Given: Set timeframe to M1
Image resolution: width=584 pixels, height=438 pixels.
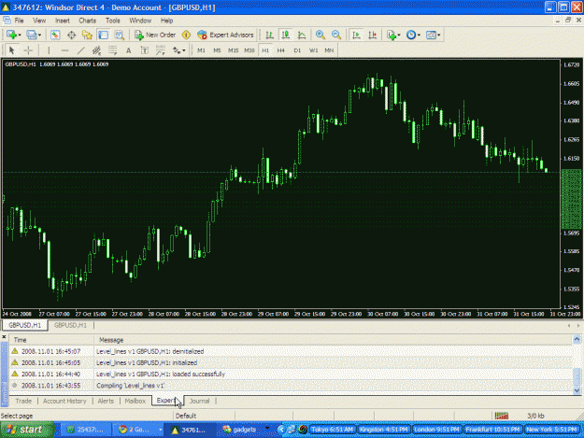Looking at the screenshot, I should coord(201,50).
